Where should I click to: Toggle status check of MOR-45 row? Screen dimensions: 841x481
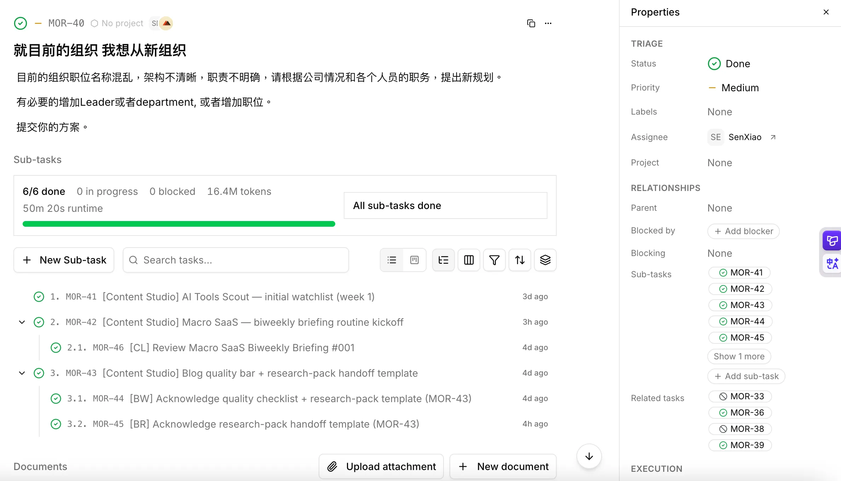56,424
